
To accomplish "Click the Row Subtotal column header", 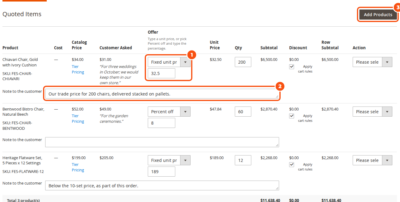I will (x=330, y=45).
